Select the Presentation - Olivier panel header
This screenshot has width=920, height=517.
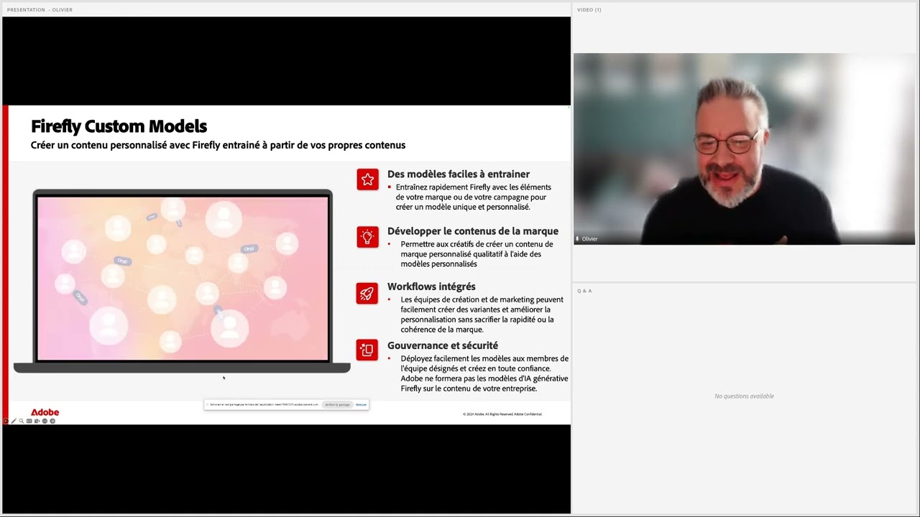tap(40, 9)
